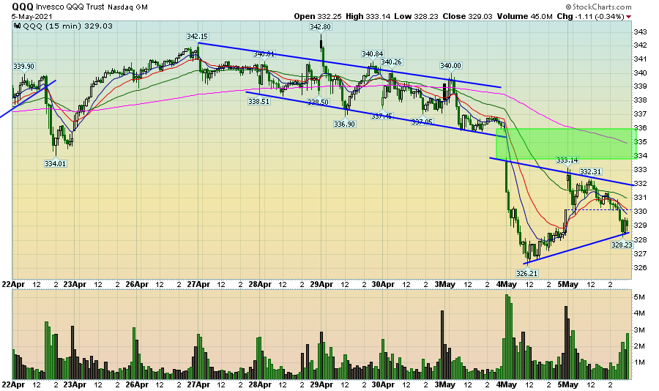Click 326 on the price axis
The height and width of the screenshot is (391, 659).
(640, 268)
